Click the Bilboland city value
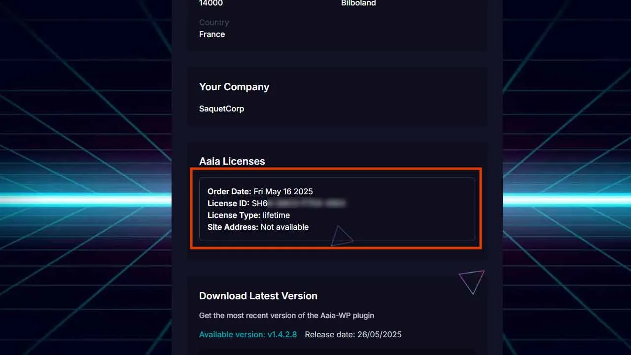Image resolution: width=631 pixels, height=355 pixels. tap(358, 3)
